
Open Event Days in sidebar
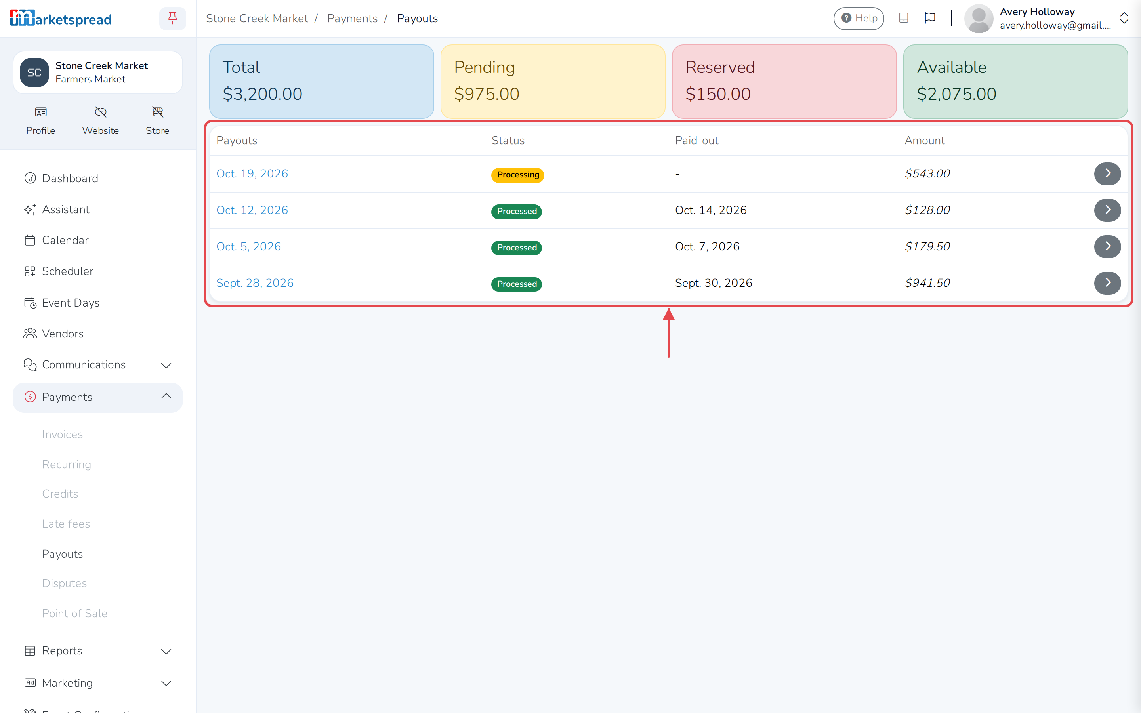(62, 303)
